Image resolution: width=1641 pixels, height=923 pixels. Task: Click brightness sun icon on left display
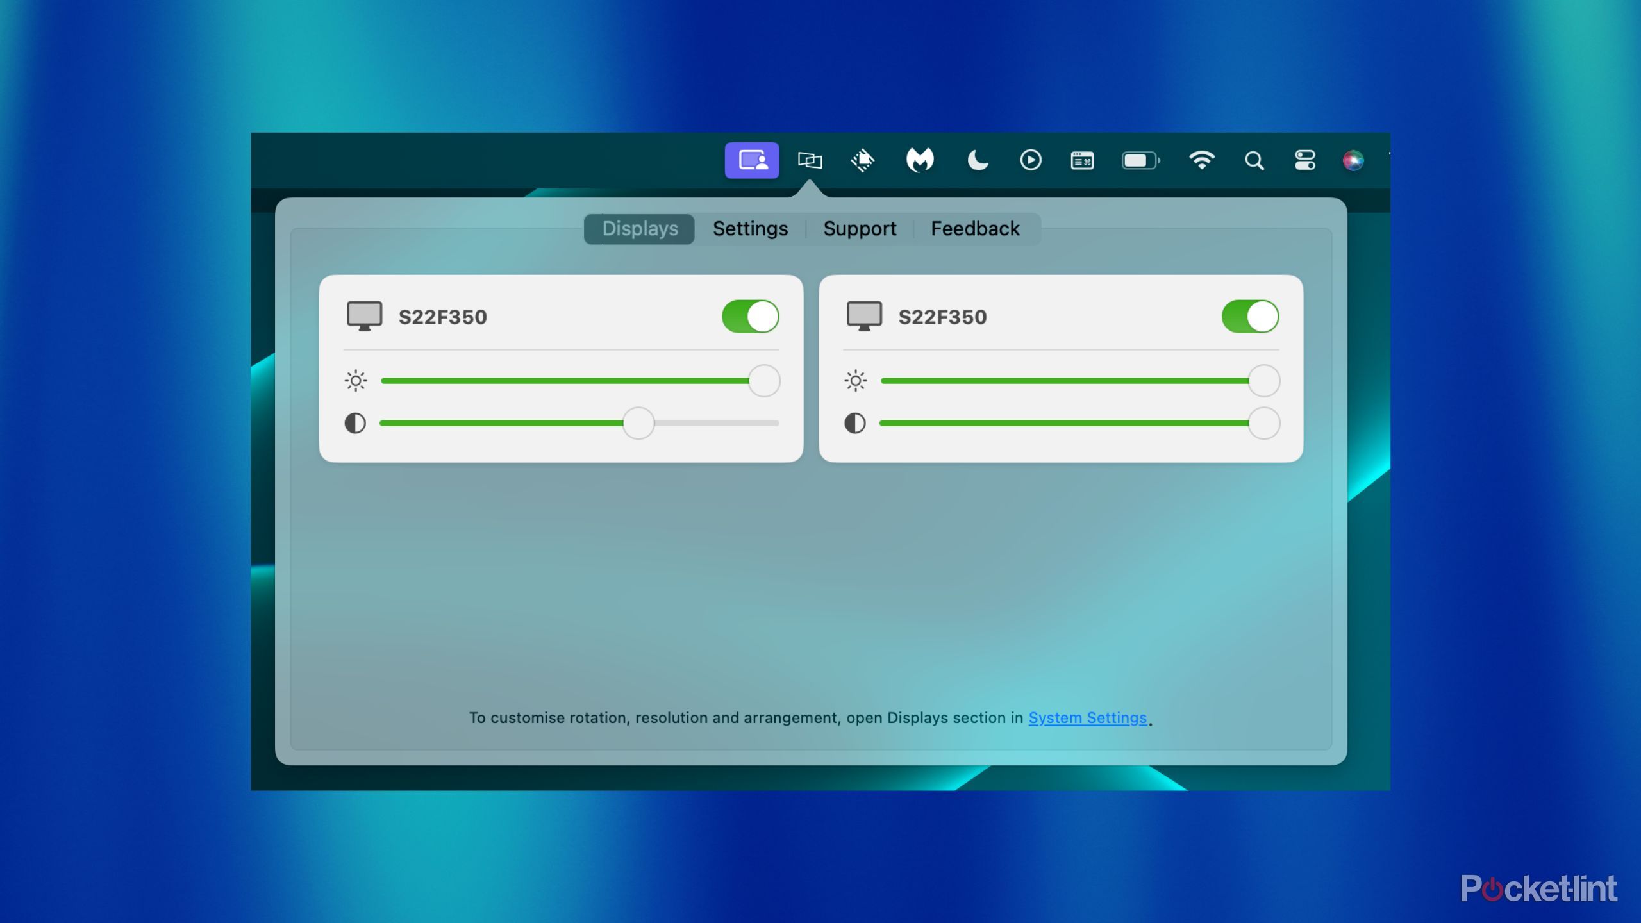pyautogui.click(x=356, y=381)
